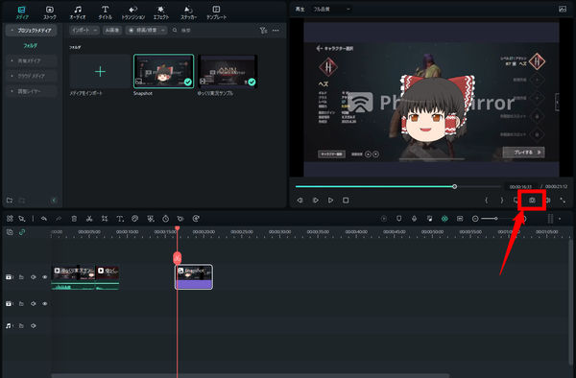Set mark-in point with left brace
Viewport: 576px width, 378px height.
click(486, 200)
